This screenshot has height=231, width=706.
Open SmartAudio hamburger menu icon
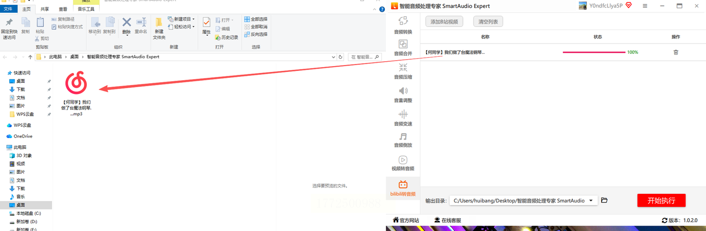pyautogui.click(x=645, y=6)
